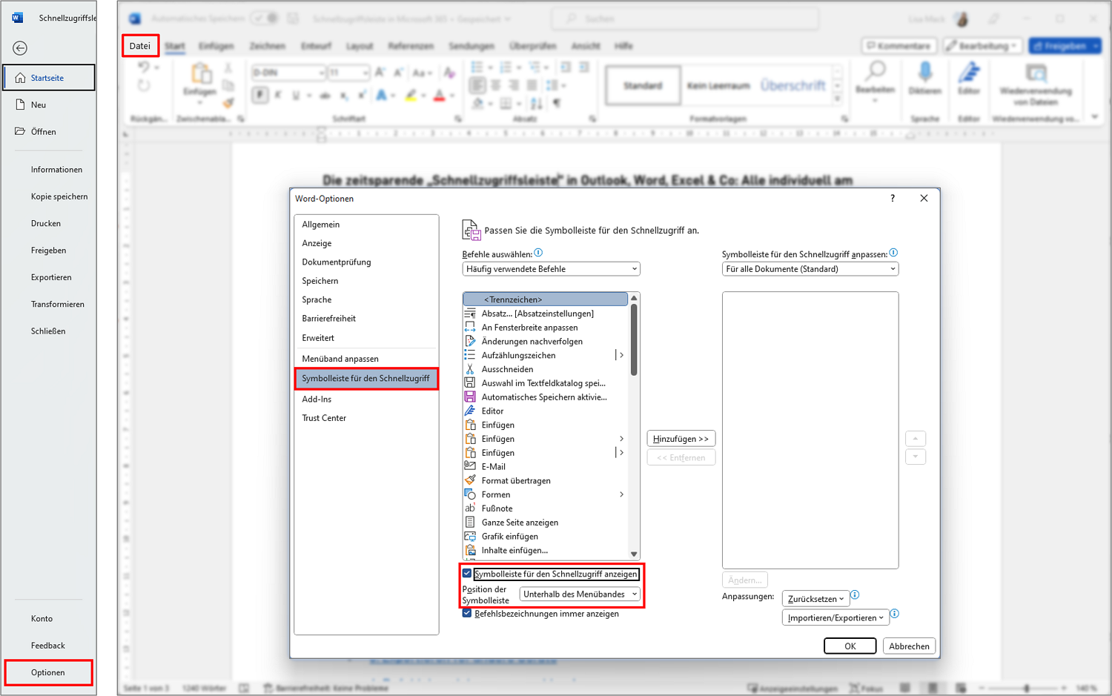Screen dimensions: 1112x696
Task: Click the help question mark in Word-Optionen
Action: (893, 198)
